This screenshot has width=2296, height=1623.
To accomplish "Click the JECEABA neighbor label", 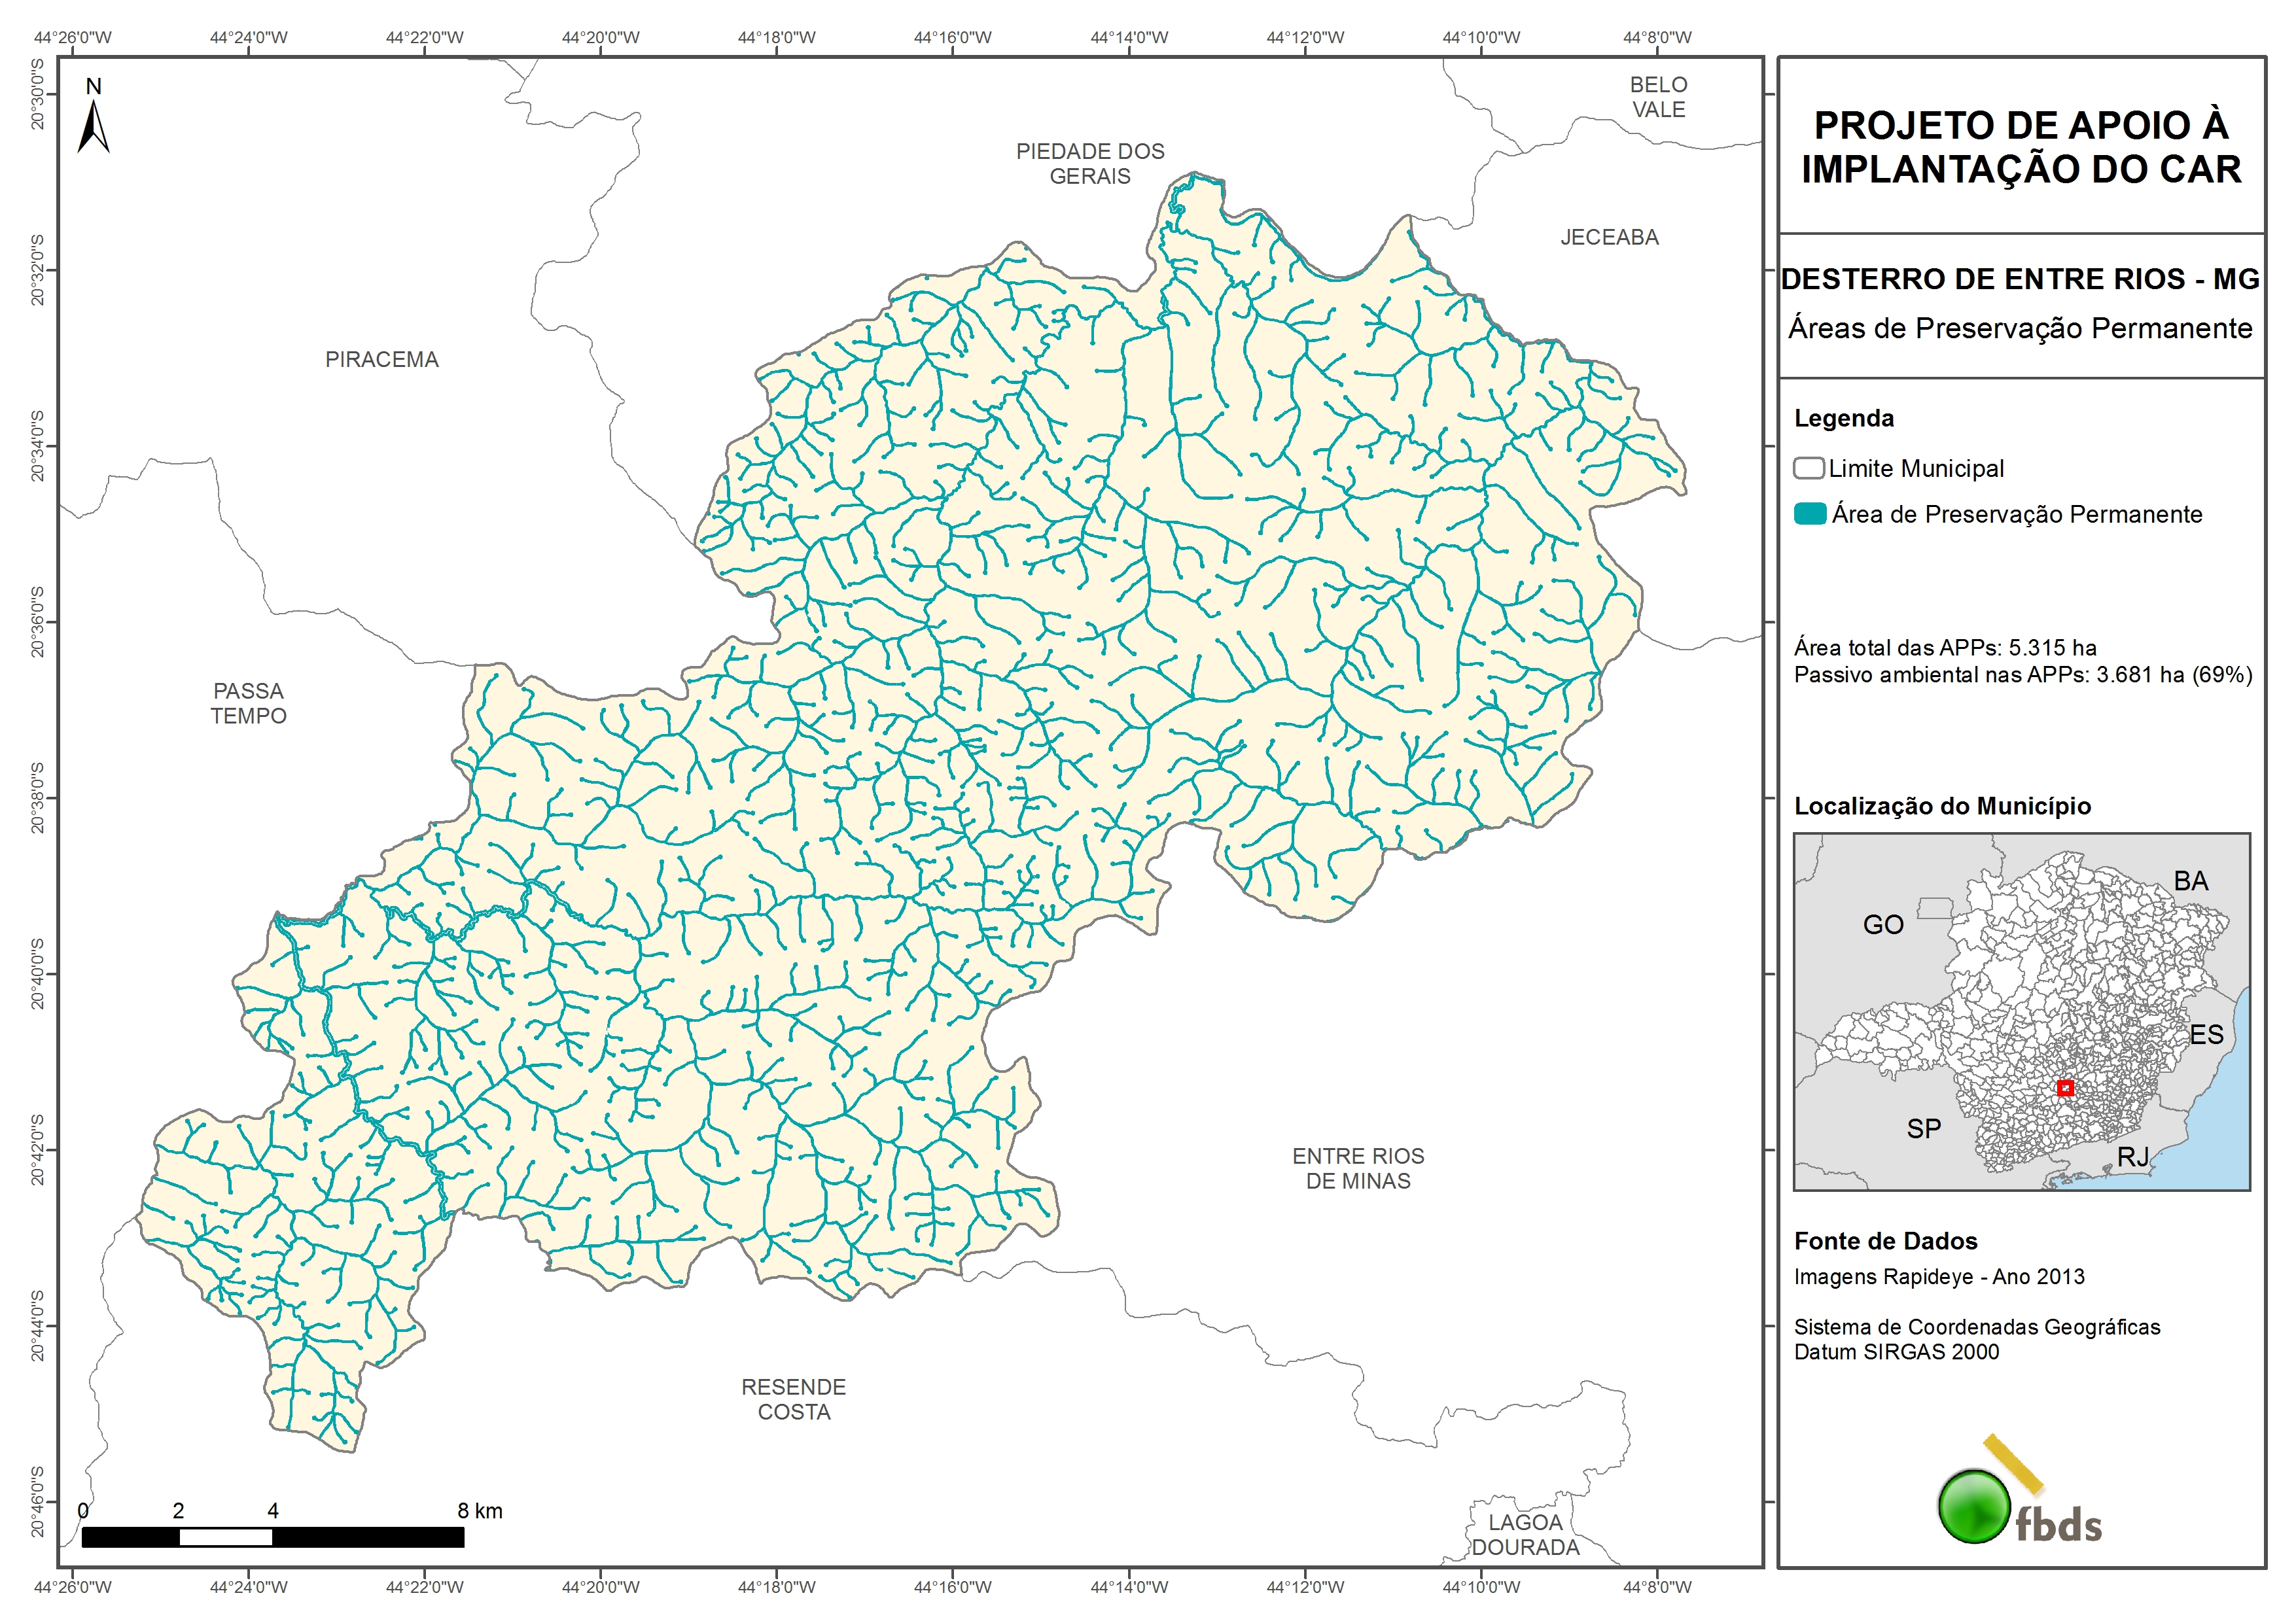I will coord(1609,238).
